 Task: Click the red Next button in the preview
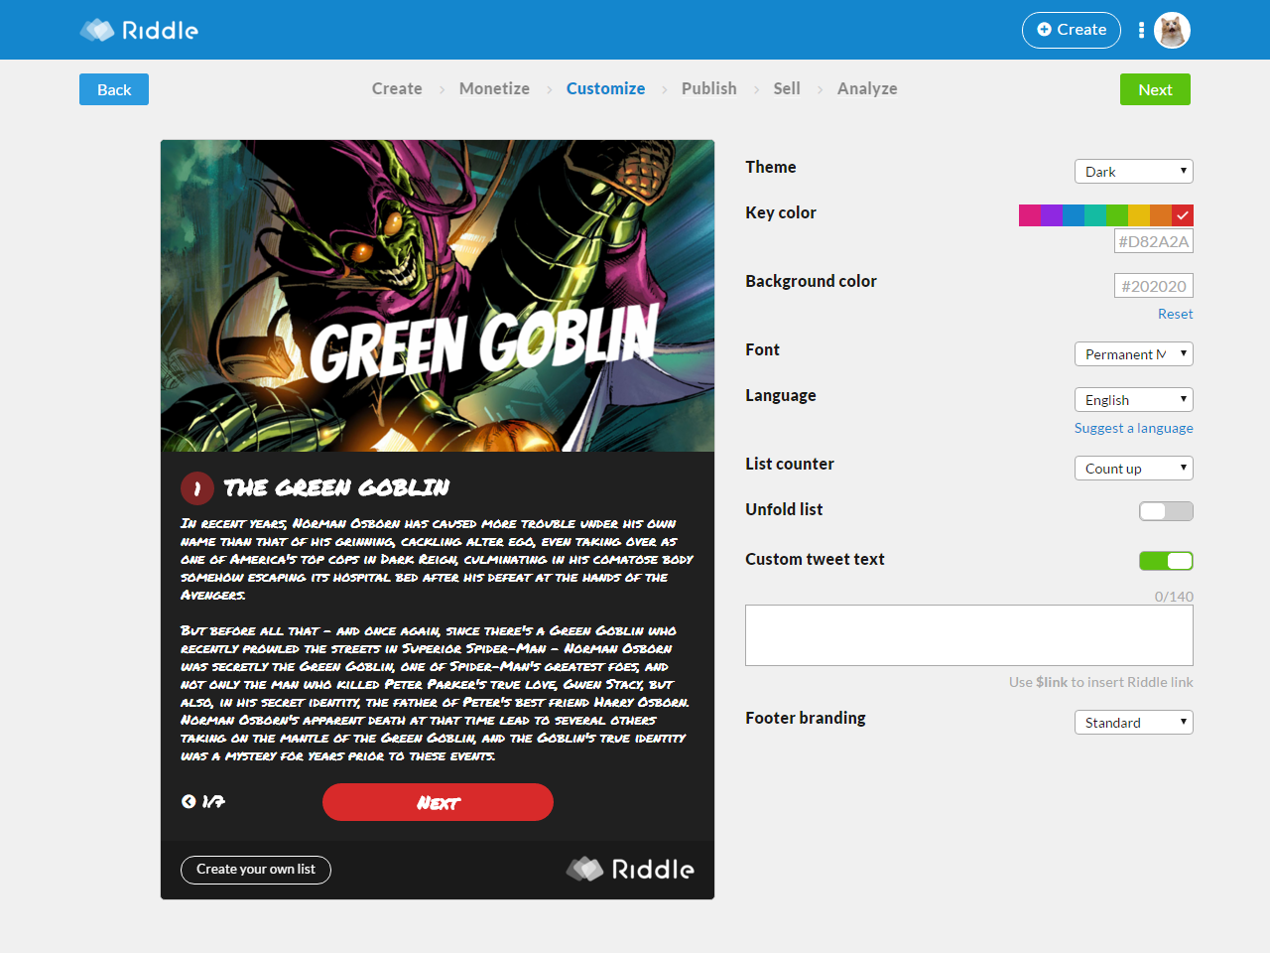coord(438,802)
